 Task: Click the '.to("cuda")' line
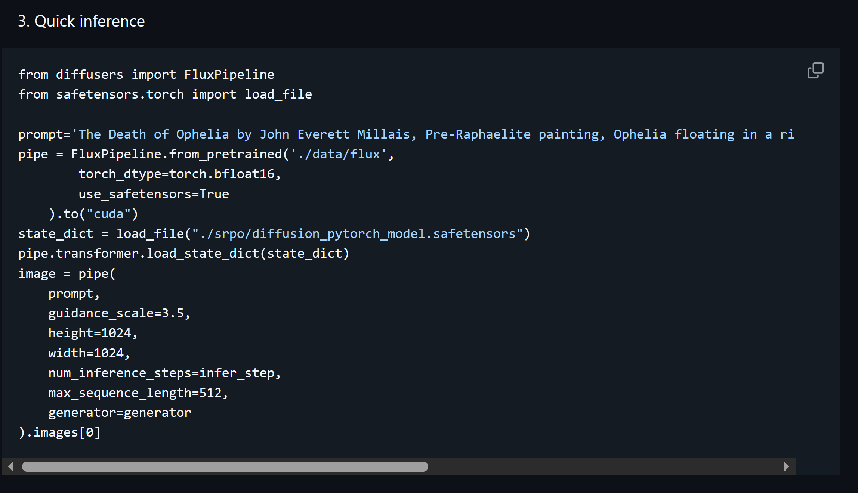(93, 214)
